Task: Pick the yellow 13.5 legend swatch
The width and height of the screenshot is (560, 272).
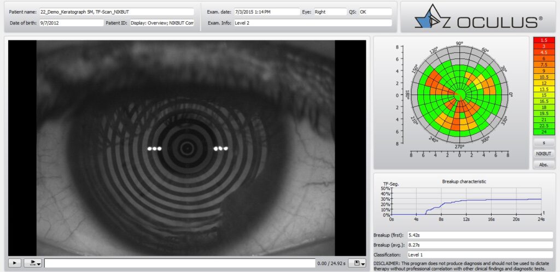Action: point(543,89)
